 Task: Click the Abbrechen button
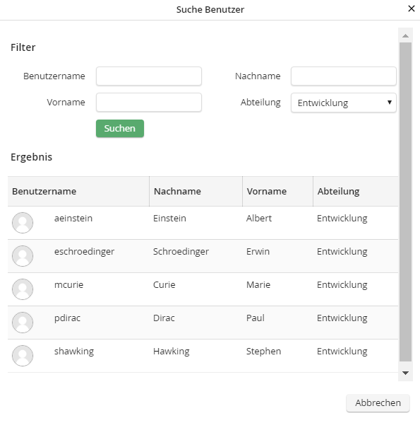pos(378,402)
